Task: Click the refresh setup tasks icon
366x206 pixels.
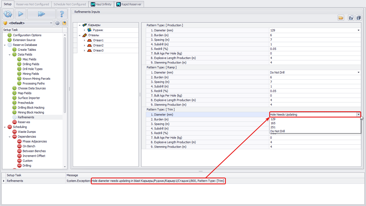Action: [x=8, y=14]
